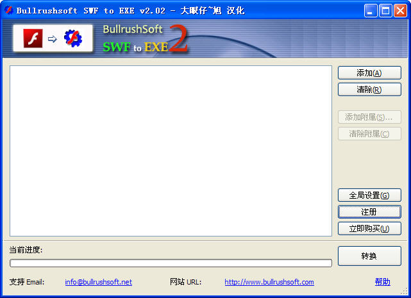Click the 当前进度 progress bar
The height and width of the screenshot is (298, 411).
click(x=171, y=263)
